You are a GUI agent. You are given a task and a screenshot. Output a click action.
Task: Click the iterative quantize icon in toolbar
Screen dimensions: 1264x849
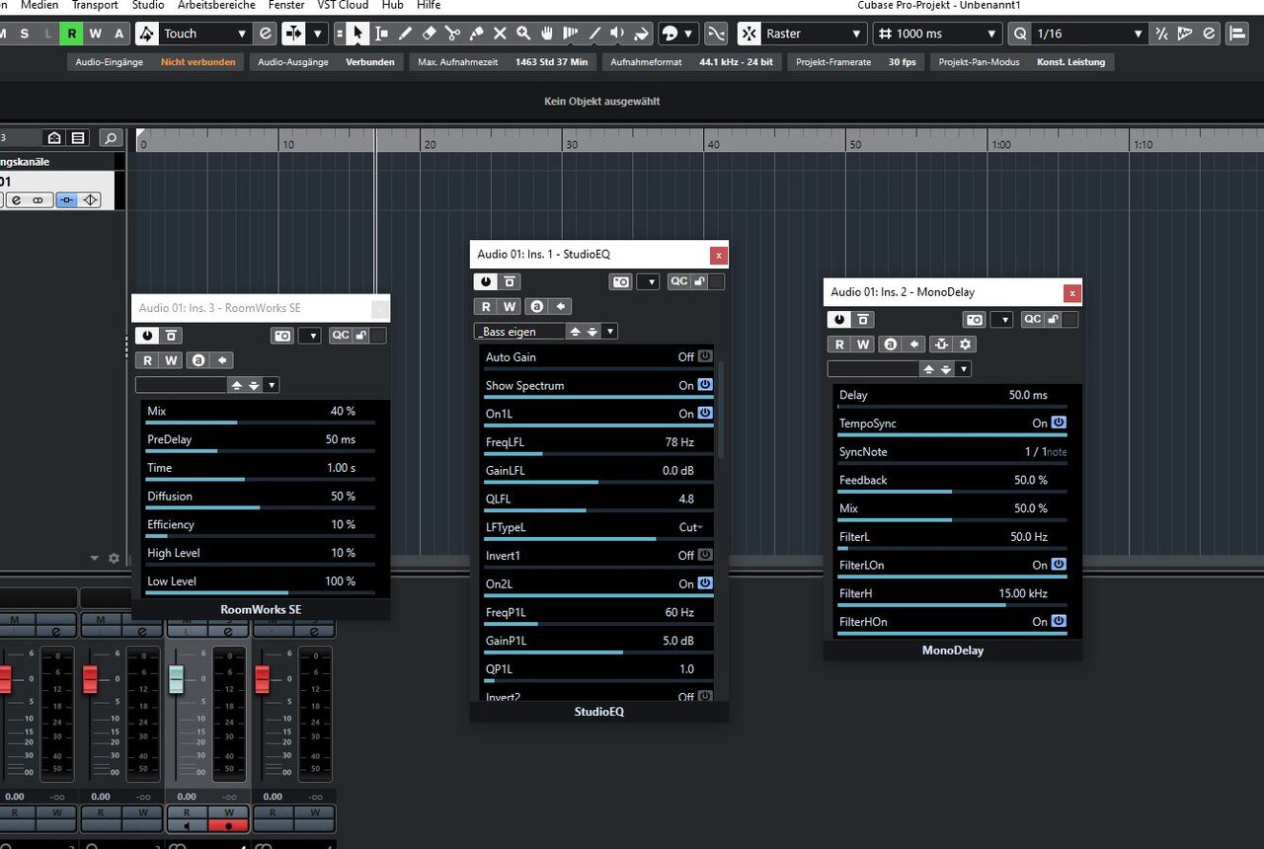pos(1160,34)
